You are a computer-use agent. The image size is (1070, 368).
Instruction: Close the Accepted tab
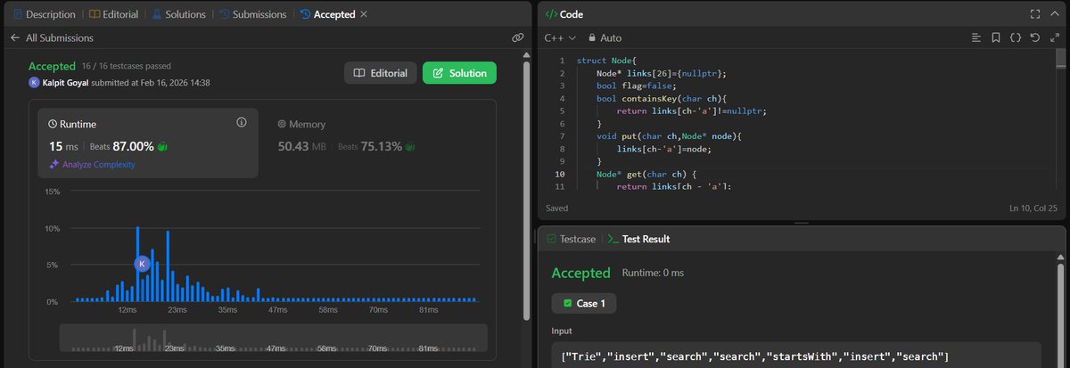(363, 14)
